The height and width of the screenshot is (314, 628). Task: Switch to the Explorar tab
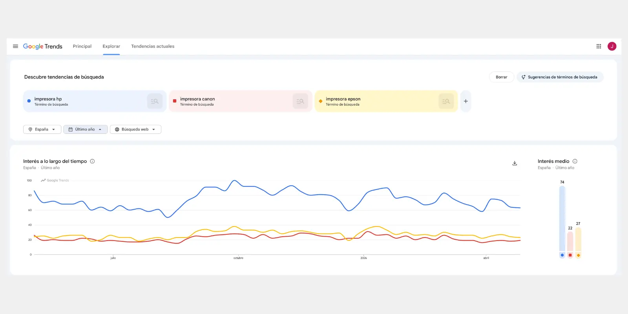[x=111, y=46]
